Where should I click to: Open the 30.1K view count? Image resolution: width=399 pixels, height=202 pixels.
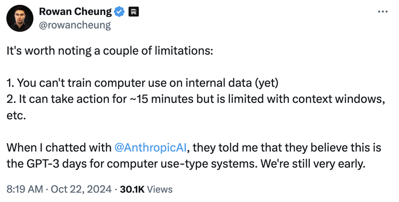pyautogui.click(x=132, y=189)
